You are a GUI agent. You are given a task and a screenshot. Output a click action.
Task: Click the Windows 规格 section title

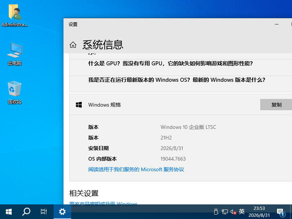(104, 105)
